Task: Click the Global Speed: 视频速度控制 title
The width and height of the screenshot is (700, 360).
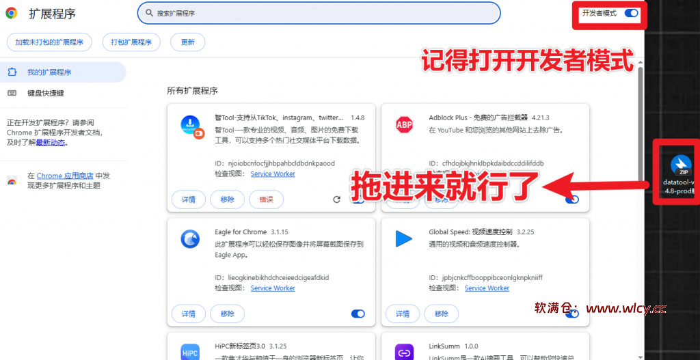Action: [x=471, y=232]
